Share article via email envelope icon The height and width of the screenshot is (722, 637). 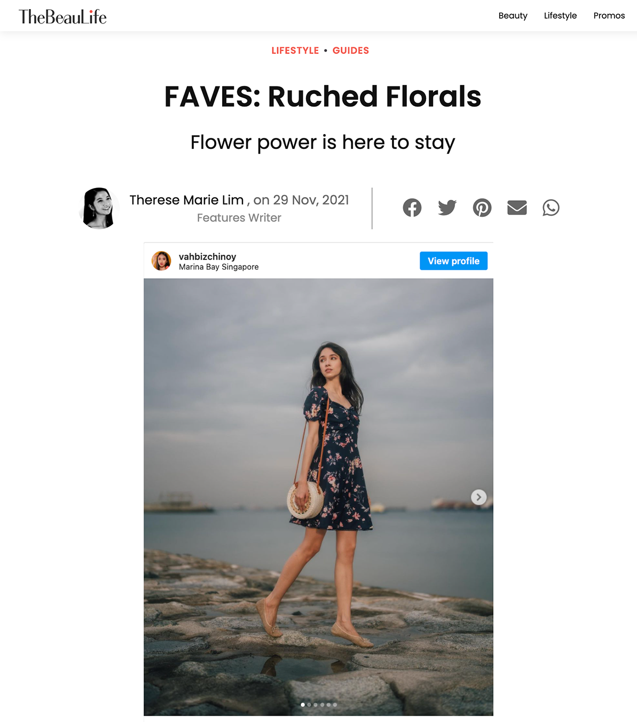[x=517, y=208]
